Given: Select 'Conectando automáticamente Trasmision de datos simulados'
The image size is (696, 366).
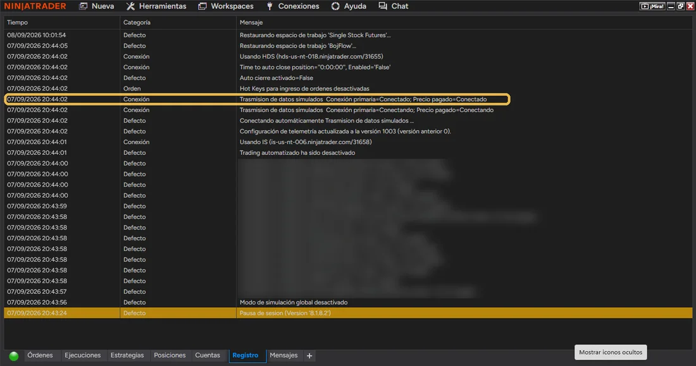Looking at the screenshot, I should pyautogui.click(x=326, y=121).
